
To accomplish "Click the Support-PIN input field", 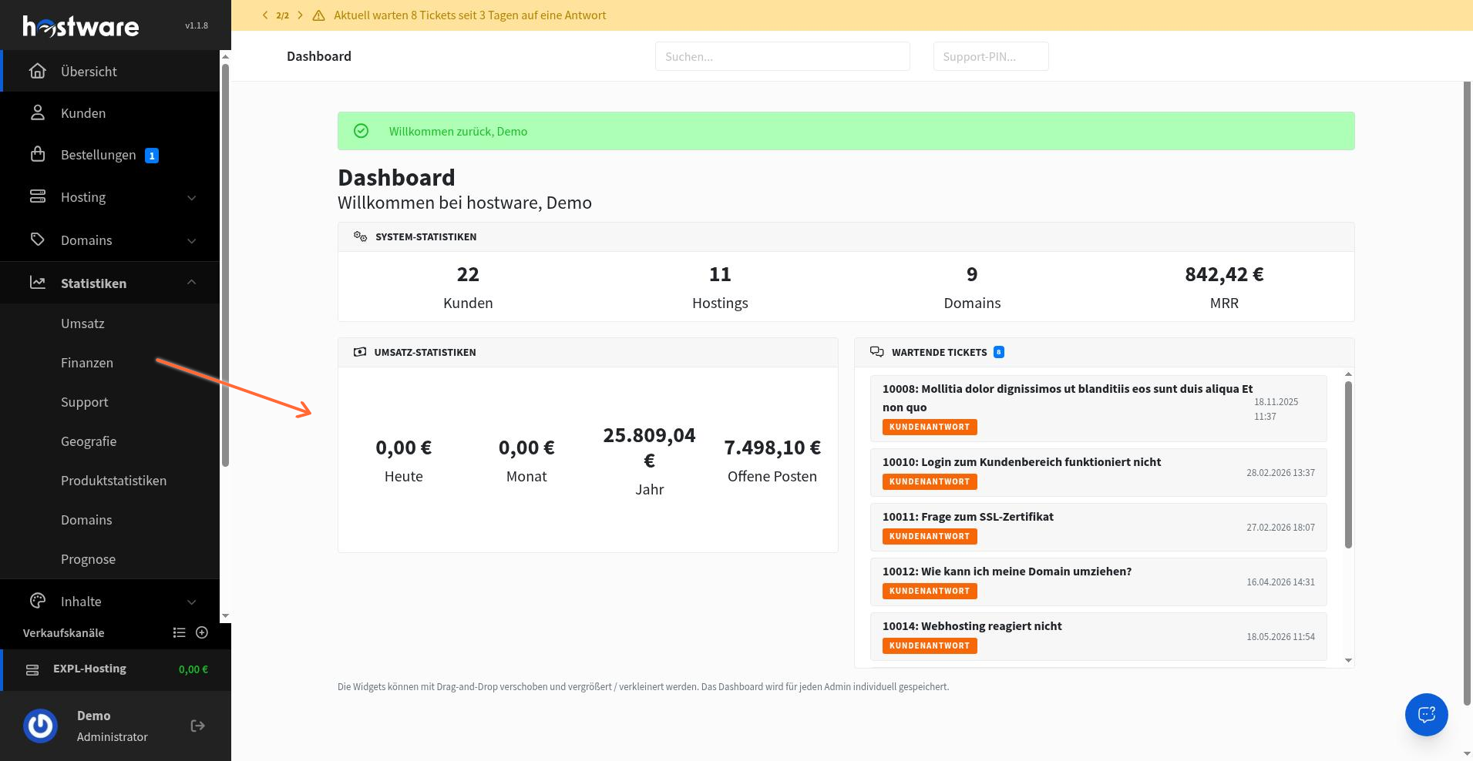I will point(990,56).
